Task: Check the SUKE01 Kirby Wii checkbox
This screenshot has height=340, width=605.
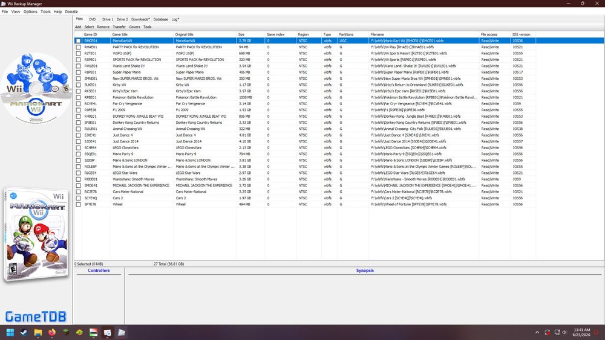Action: click(78, 85)
